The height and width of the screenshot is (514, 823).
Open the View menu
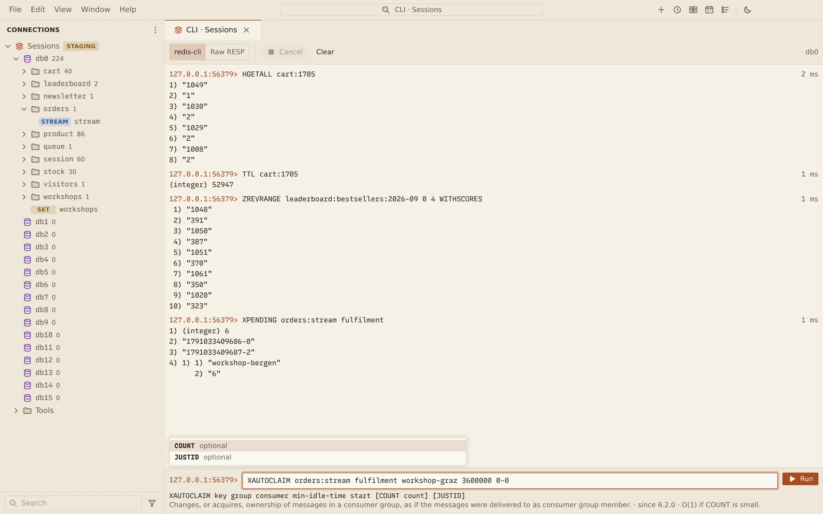(x=63, y=9)
